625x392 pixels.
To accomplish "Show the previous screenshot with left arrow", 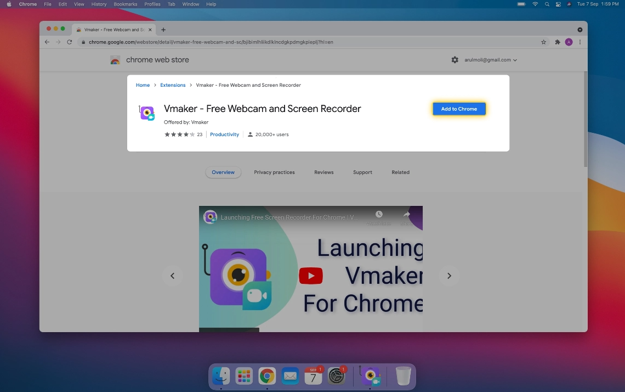I will click(172, 276).
